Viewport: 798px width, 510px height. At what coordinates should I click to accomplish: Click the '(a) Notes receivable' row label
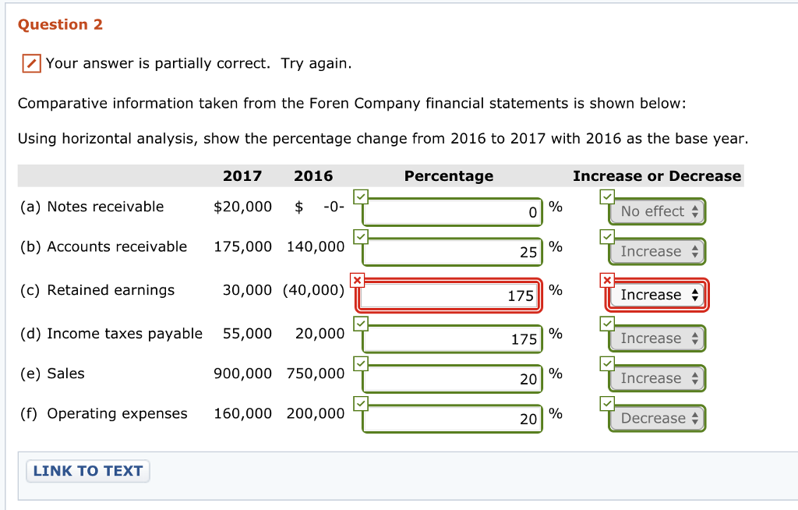point(92,207)
